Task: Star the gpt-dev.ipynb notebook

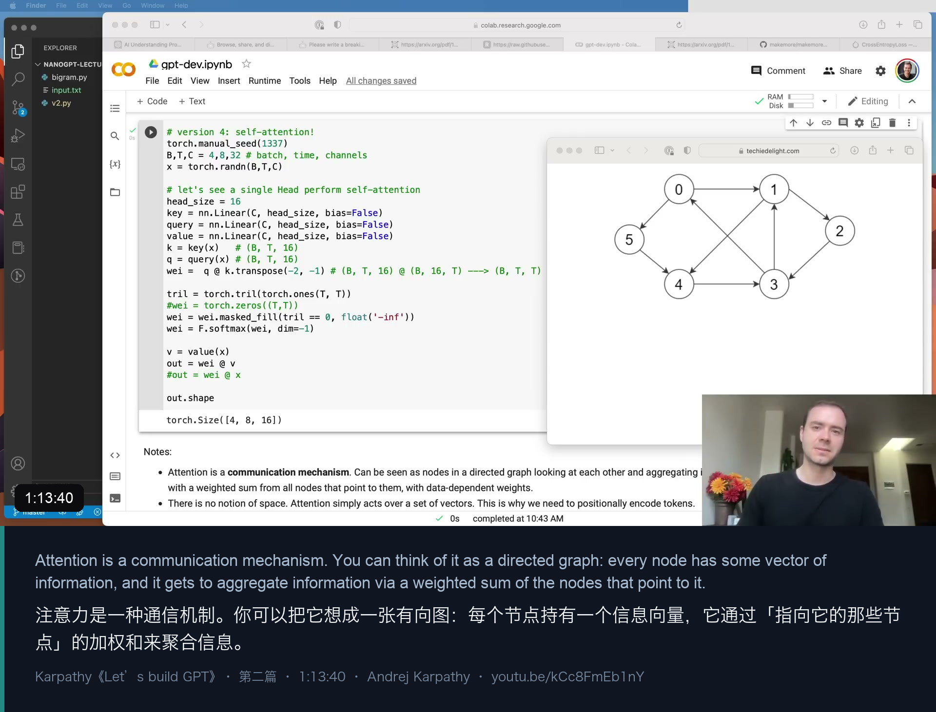Action: tap(247, 64)
